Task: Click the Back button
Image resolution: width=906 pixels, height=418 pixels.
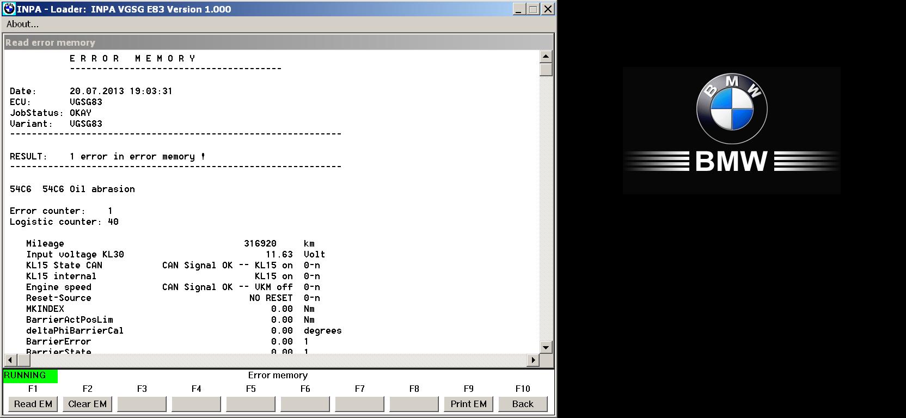Action: (523, 404)
